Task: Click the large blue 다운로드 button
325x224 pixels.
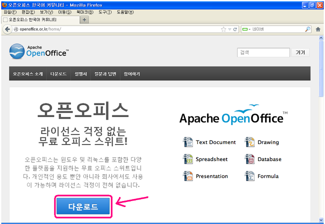Action: 83,206
